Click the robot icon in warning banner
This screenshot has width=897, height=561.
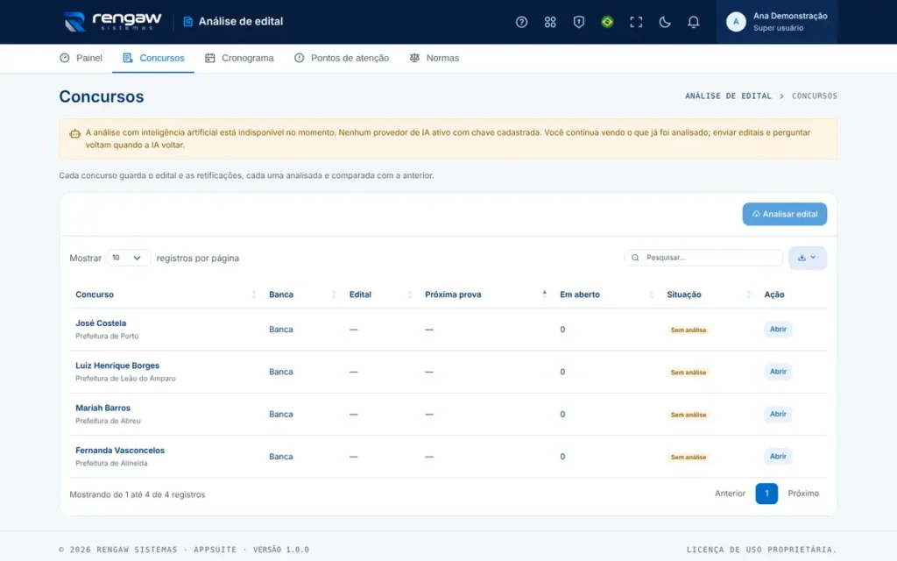(75, 133)
